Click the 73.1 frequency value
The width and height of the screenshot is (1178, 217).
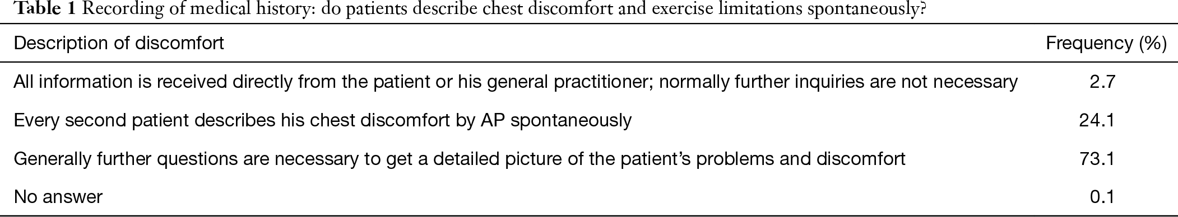tap(1097, 159)
